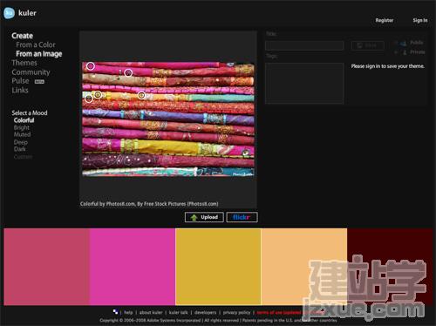Click the green Upload arrow icon
Screen dimensions: 436x326
(194, 217)
